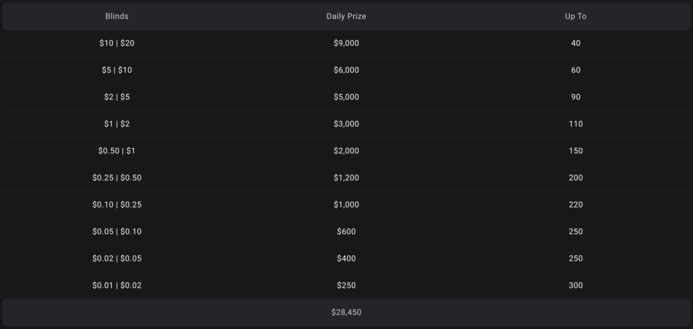Select the $10 | $20 blinds cell
Screen dimensions: 693x329
(x=117, y=43)
